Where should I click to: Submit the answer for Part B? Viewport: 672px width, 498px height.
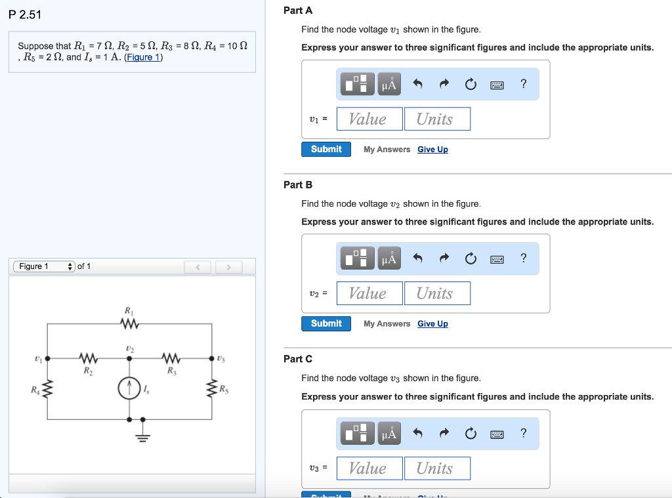(325, 323)
